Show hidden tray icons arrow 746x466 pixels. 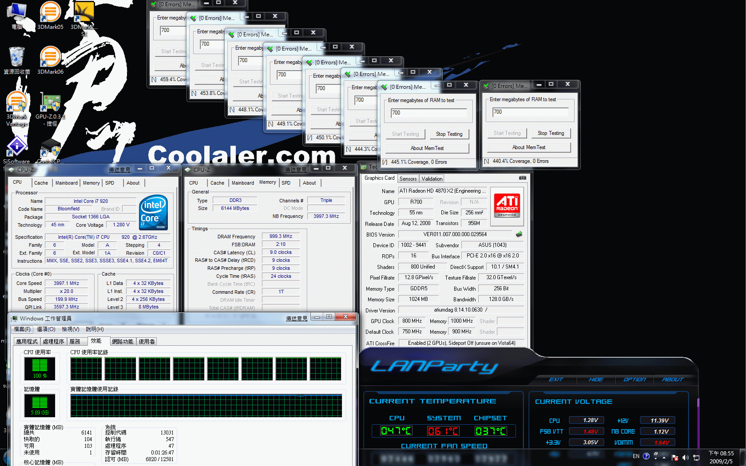coord(664,458)
